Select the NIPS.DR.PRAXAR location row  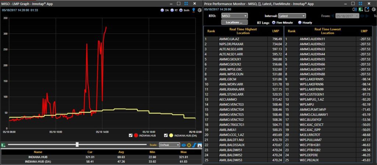[x=244, y=44]
